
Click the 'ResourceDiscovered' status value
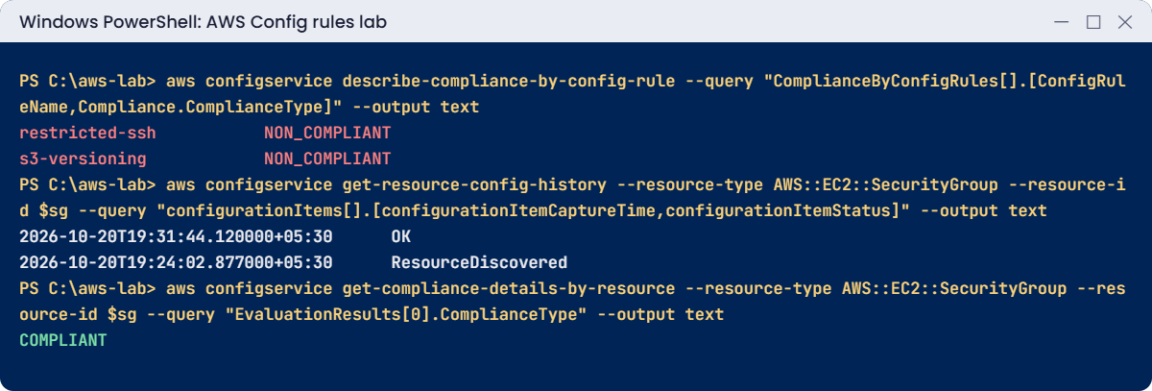[x=479, y=262]
